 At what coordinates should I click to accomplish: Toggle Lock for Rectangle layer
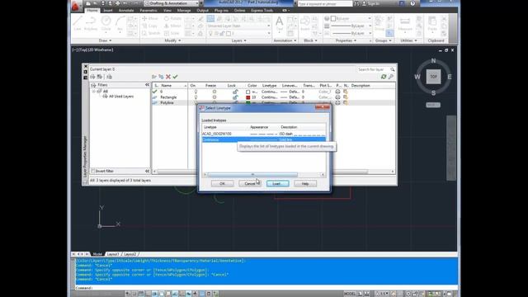(x=235, y=97)
